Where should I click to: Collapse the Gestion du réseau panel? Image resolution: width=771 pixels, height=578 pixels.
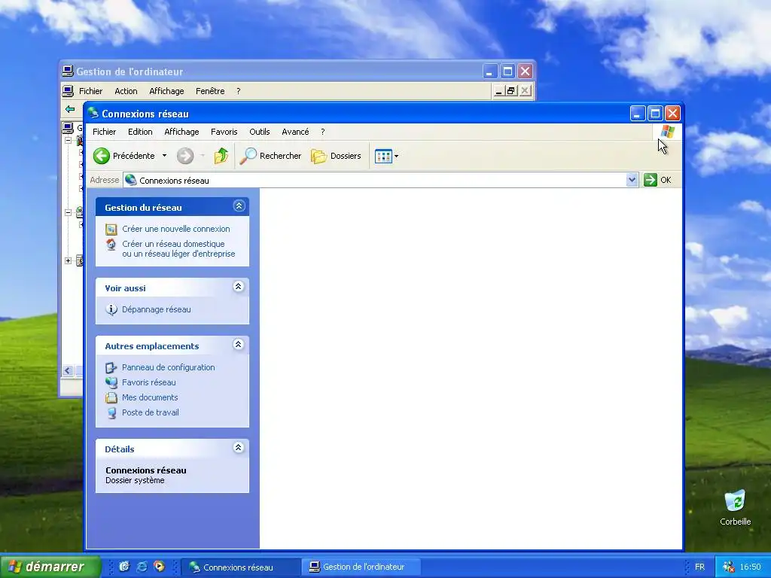(x=239, y=206)
